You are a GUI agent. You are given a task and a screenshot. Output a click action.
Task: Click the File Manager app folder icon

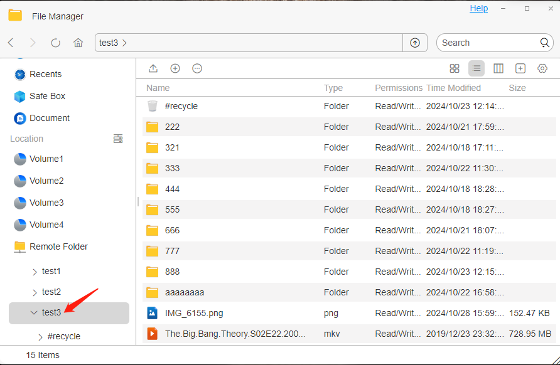pyautogui.click(x=15, y=16)
